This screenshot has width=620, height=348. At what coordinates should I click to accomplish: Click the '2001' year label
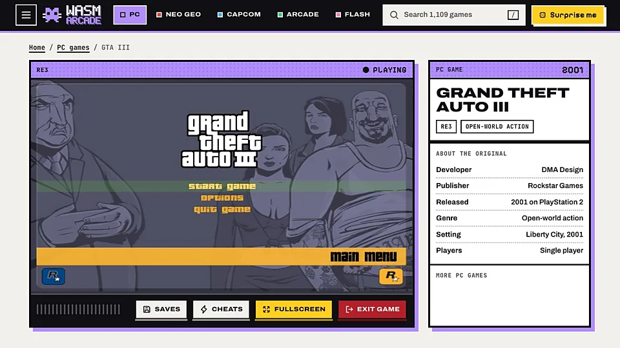573,70
